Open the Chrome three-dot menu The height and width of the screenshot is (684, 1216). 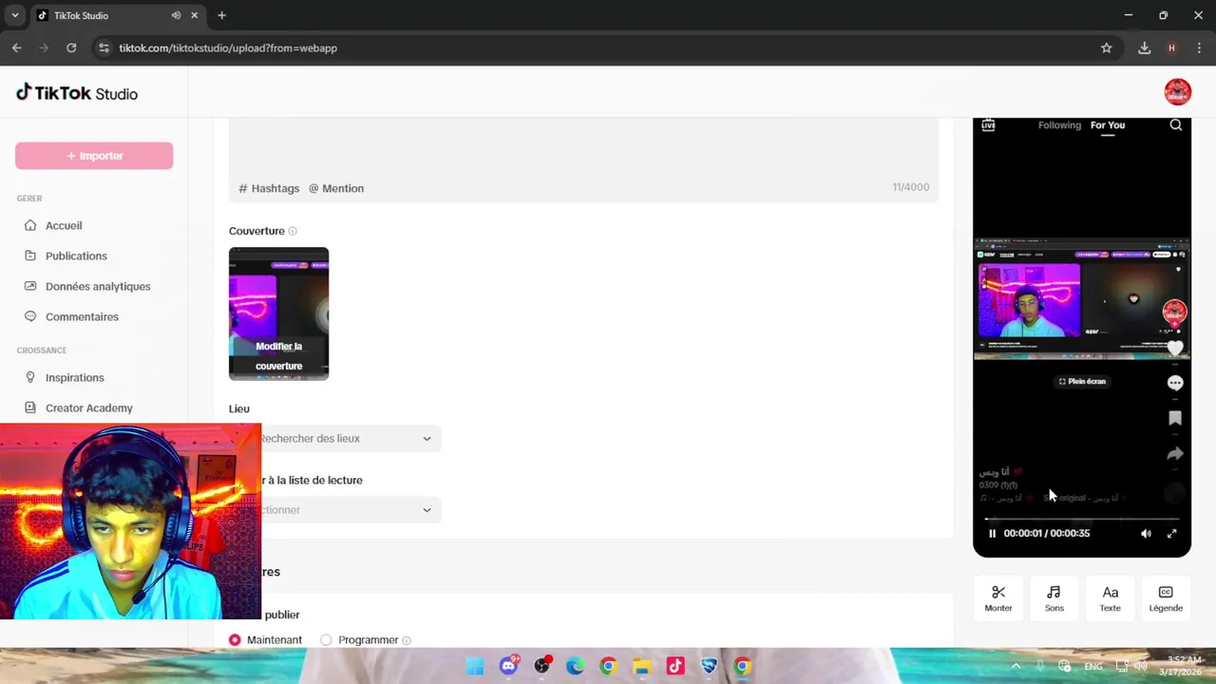[1199, 47]
